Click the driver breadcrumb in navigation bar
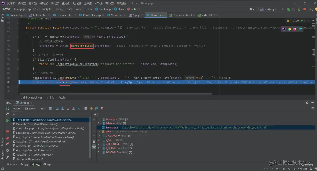The height and width of the screenshot is (171, 317). tap(88, 9)
